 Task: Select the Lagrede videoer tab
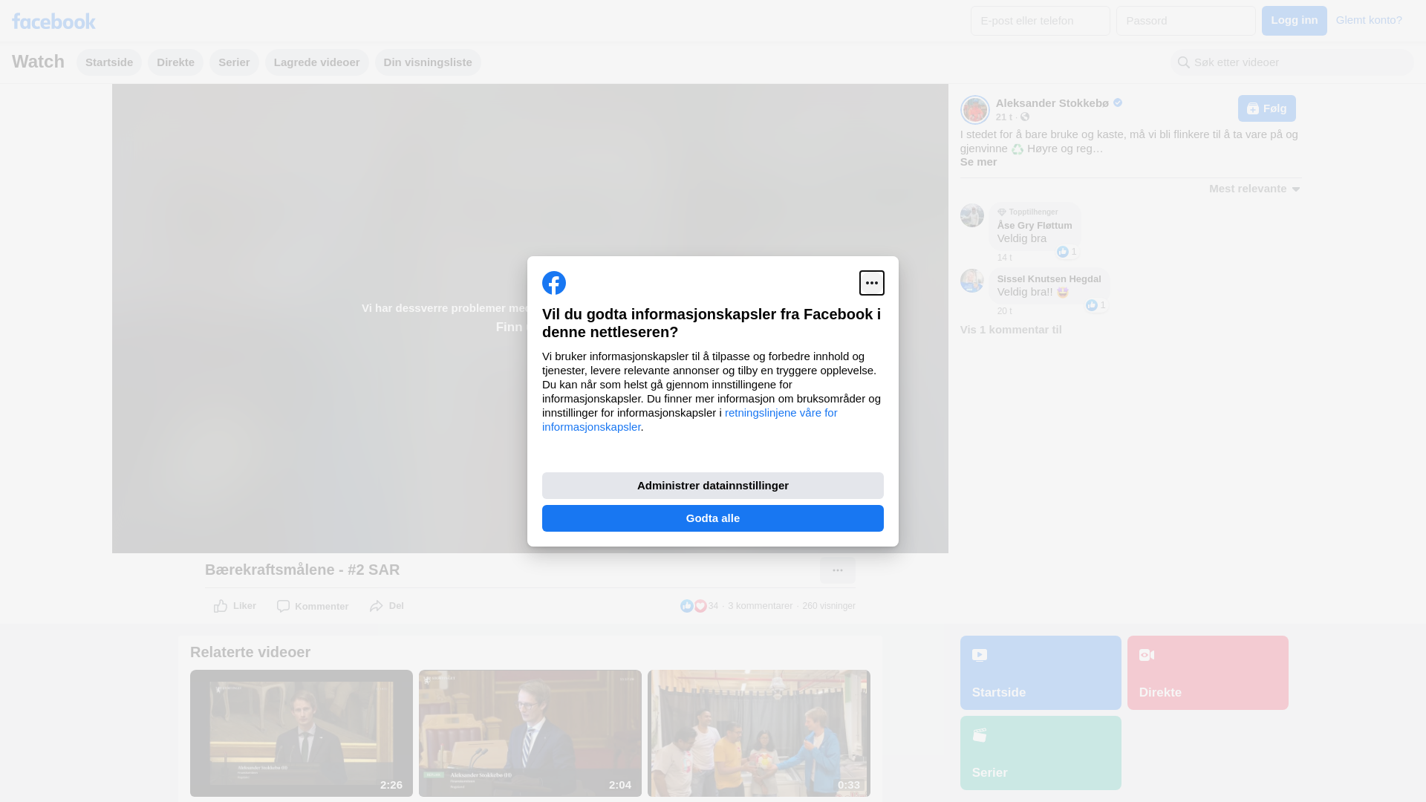[x=317, y=62]
